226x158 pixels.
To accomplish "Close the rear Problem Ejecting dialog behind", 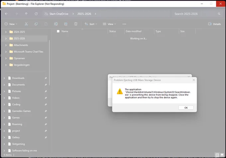I will coord(189,76).
